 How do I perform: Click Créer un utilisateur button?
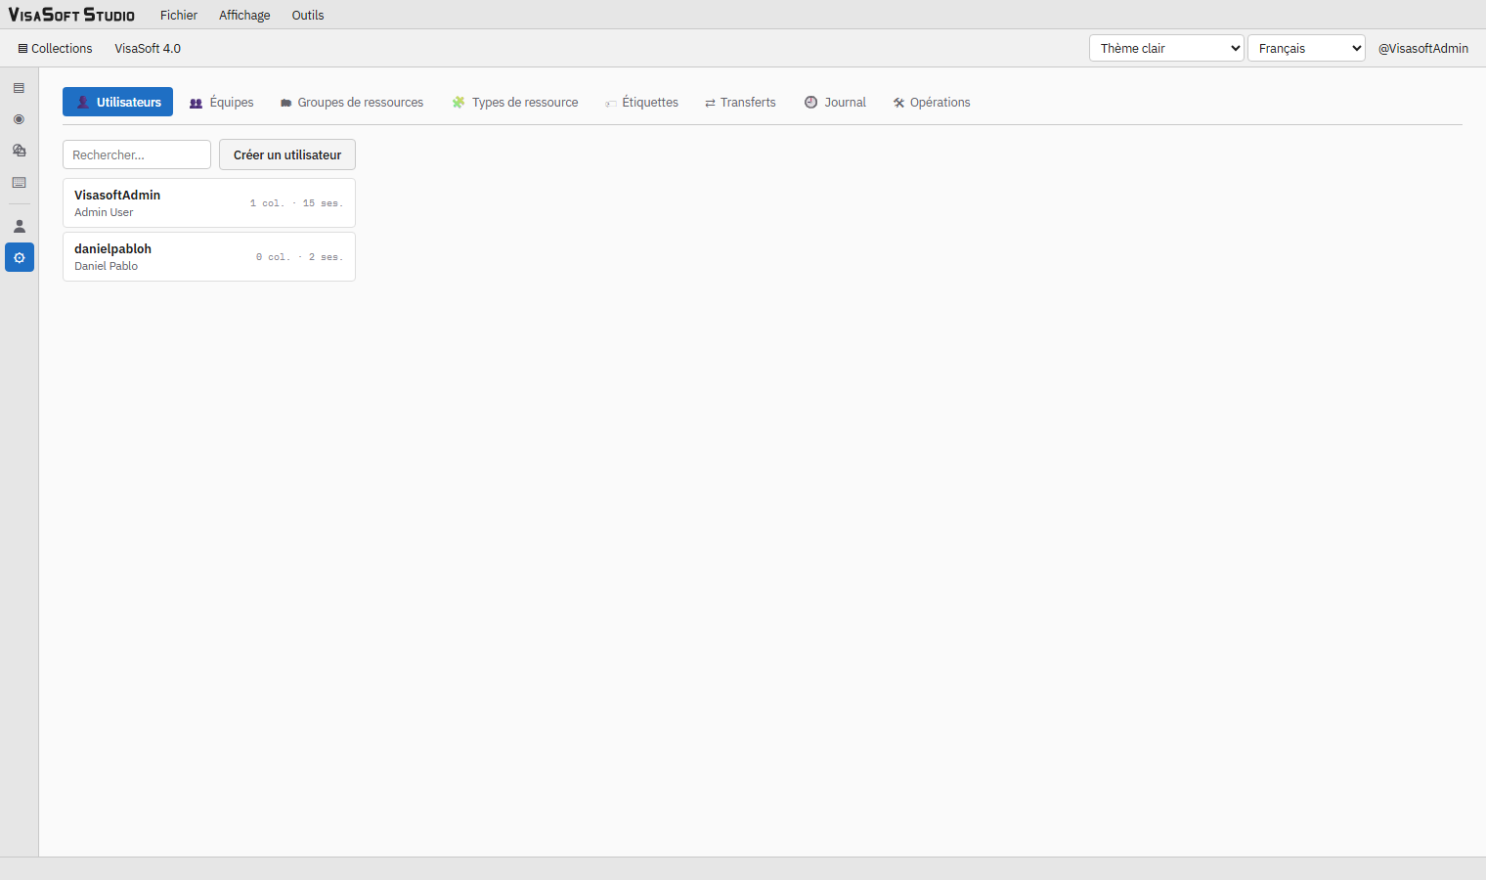point(287,154)
